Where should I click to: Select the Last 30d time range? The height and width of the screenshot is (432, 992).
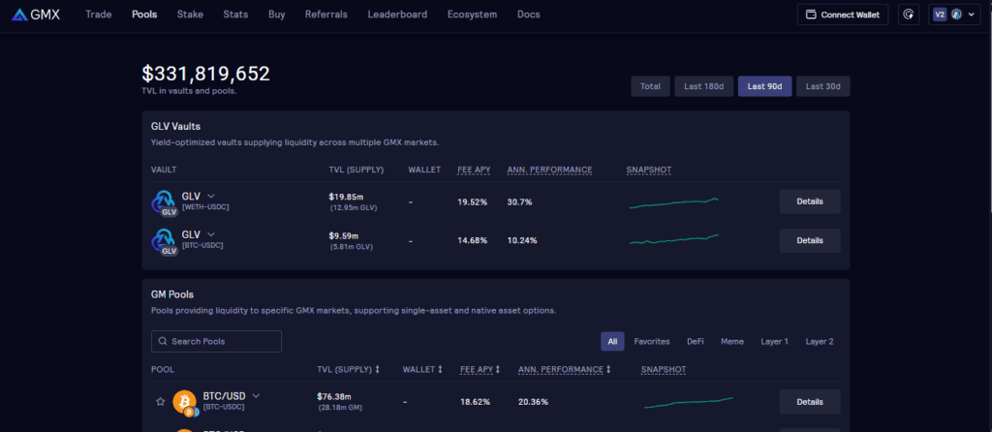tap(823, 86)
